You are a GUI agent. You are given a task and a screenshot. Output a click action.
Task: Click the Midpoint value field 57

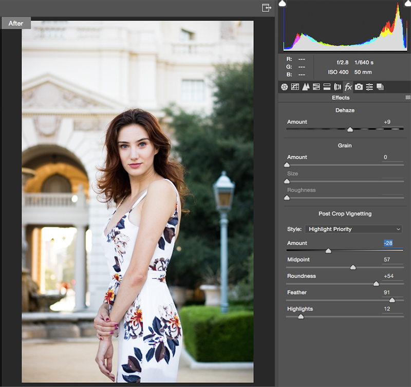click(392, 260)
